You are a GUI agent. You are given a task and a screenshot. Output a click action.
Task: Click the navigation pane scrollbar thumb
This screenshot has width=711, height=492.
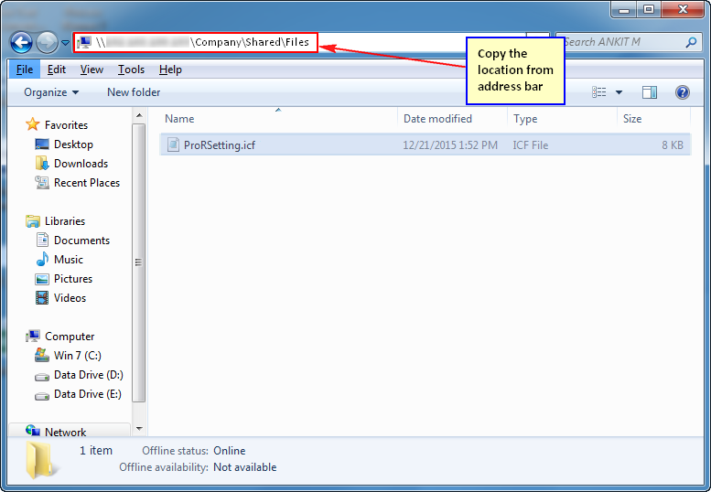(x=139, y=262)
